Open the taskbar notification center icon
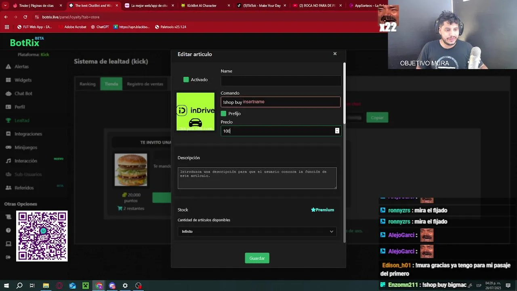517x291 pixels. [x=508, y=286]
